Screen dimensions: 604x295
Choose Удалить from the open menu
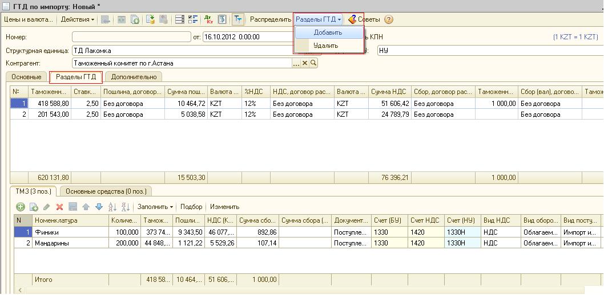(x=325, y=46)
